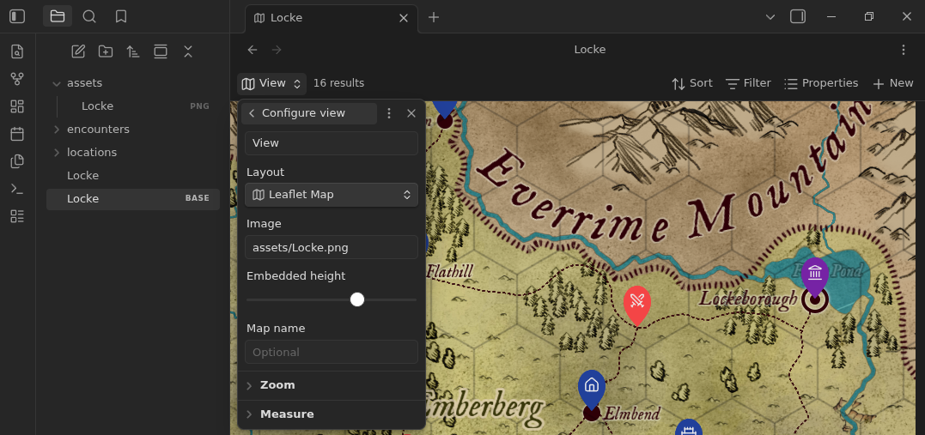Toggle the right sidebar icon
Image resolution: width=925 pixels, height=435 pixels.
798,16
